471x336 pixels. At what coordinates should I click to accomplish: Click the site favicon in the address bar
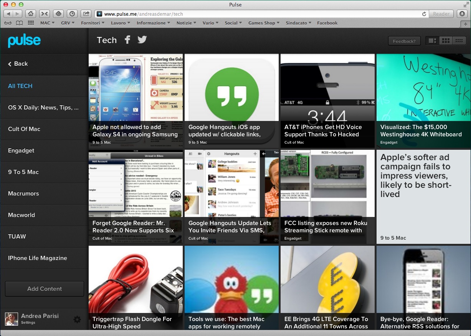point(99,14)
